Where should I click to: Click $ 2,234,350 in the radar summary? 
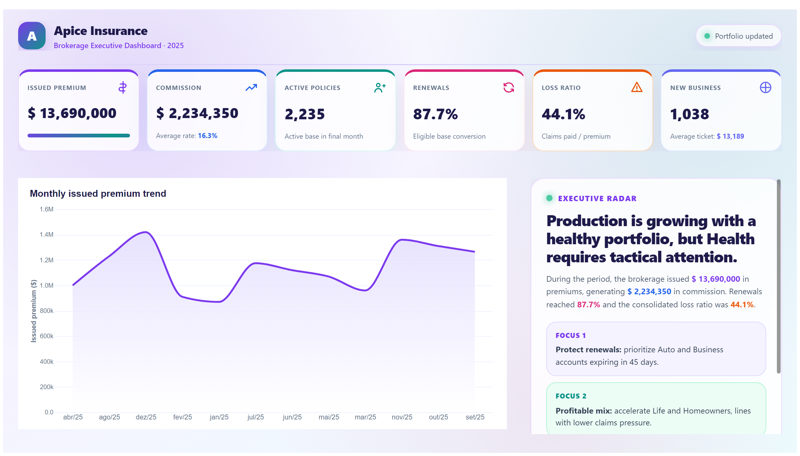click(x=649, y=291)
